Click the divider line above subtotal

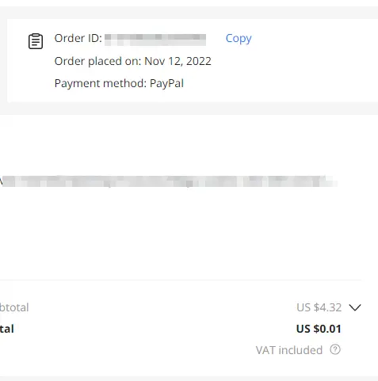click(181, 280)
